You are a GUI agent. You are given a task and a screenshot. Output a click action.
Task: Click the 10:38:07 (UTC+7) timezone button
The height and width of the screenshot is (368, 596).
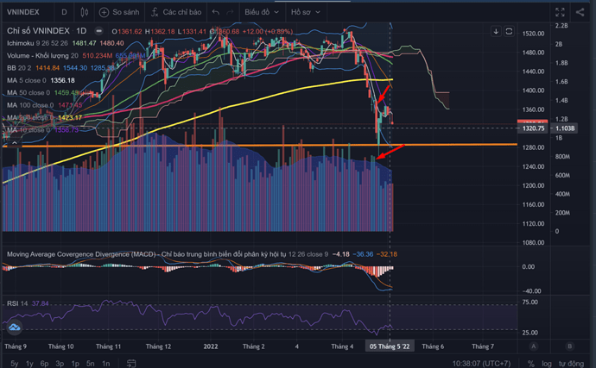pyautogui.click(x=481, y=364)
